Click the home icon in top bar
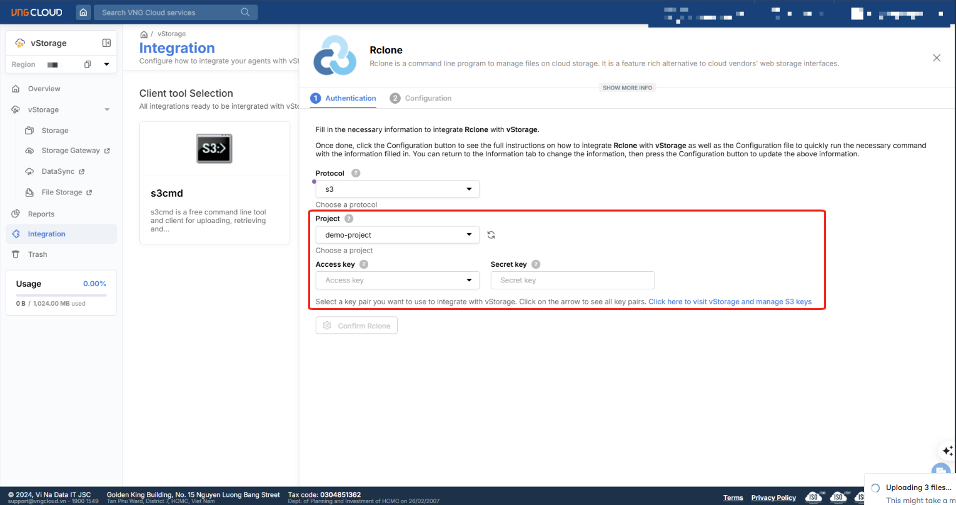 click(83, 12)
